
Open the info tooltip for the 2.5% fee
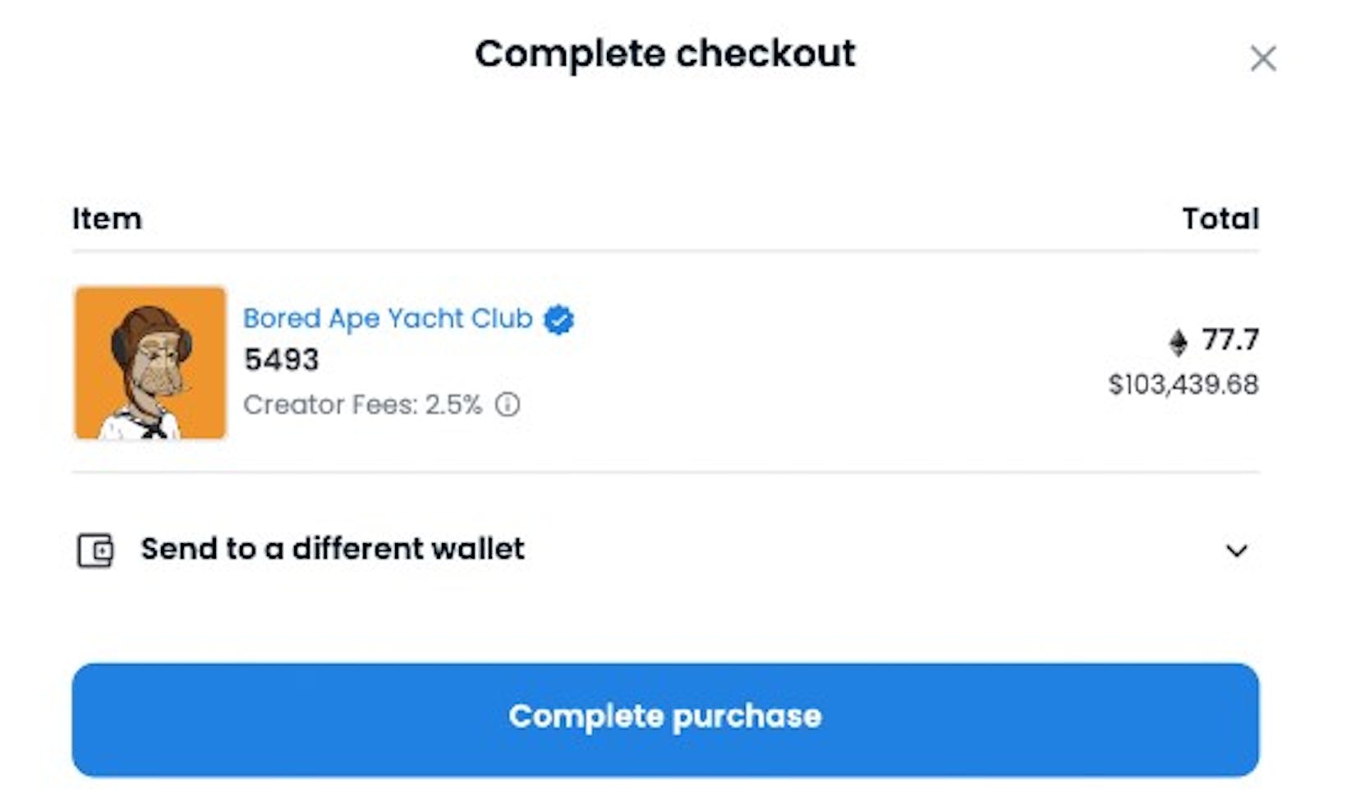[x=508, y=404]
